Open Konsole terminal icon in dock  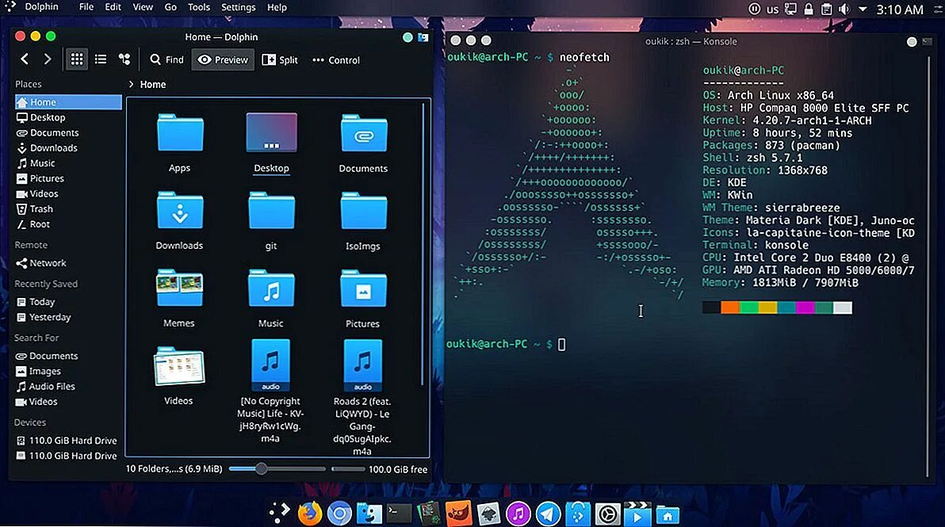[398, 514]
